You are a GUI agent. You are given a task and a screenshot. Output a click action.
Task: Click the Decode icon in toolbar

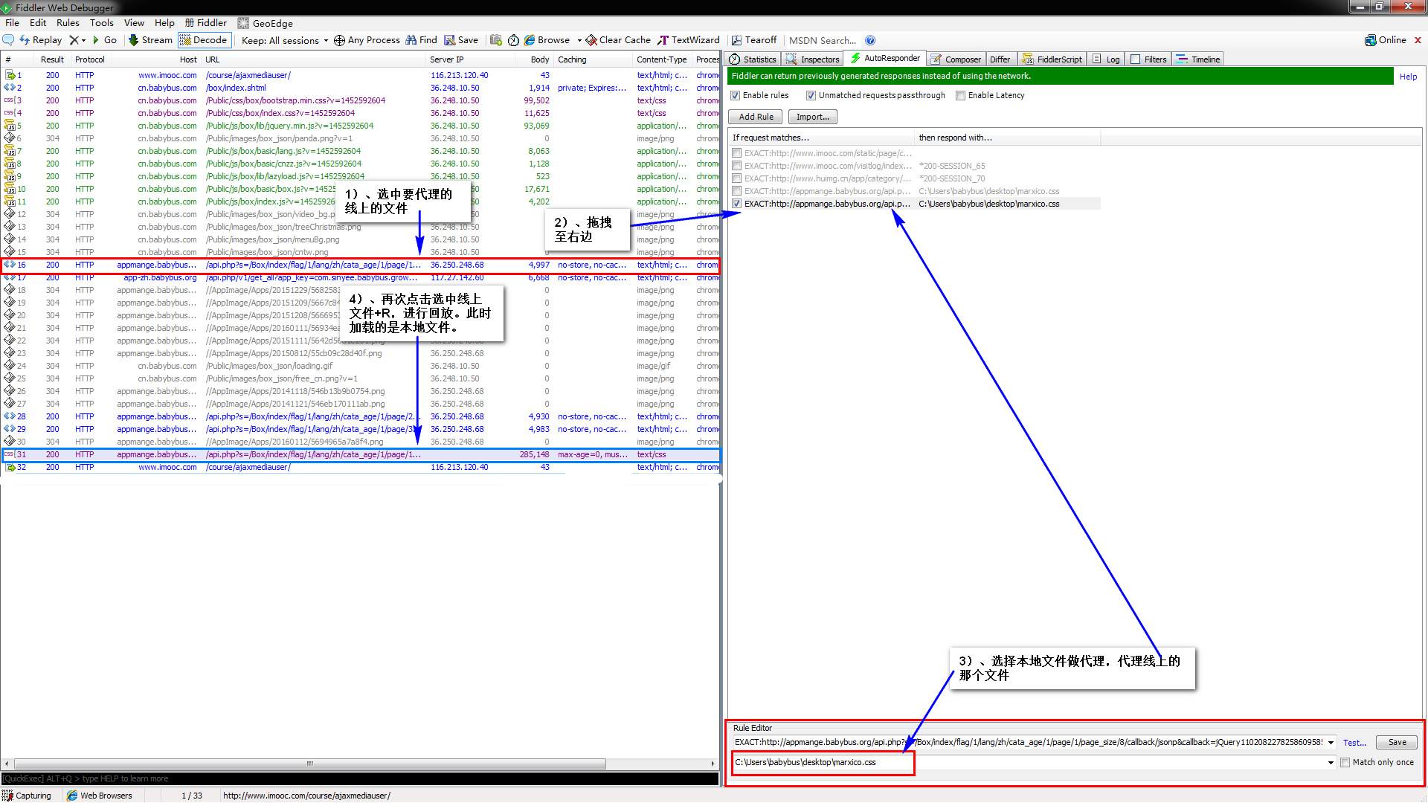203,40
